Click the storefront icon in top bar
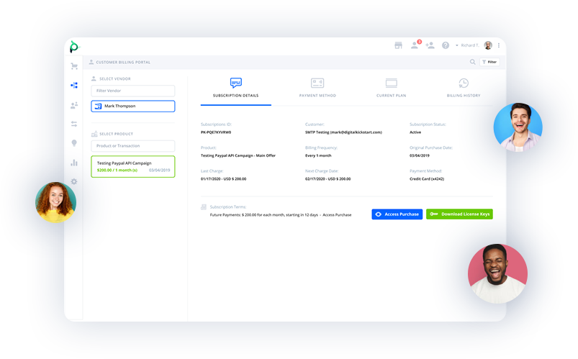This screenshot has width=578, height=359. [x=398, y=45]
